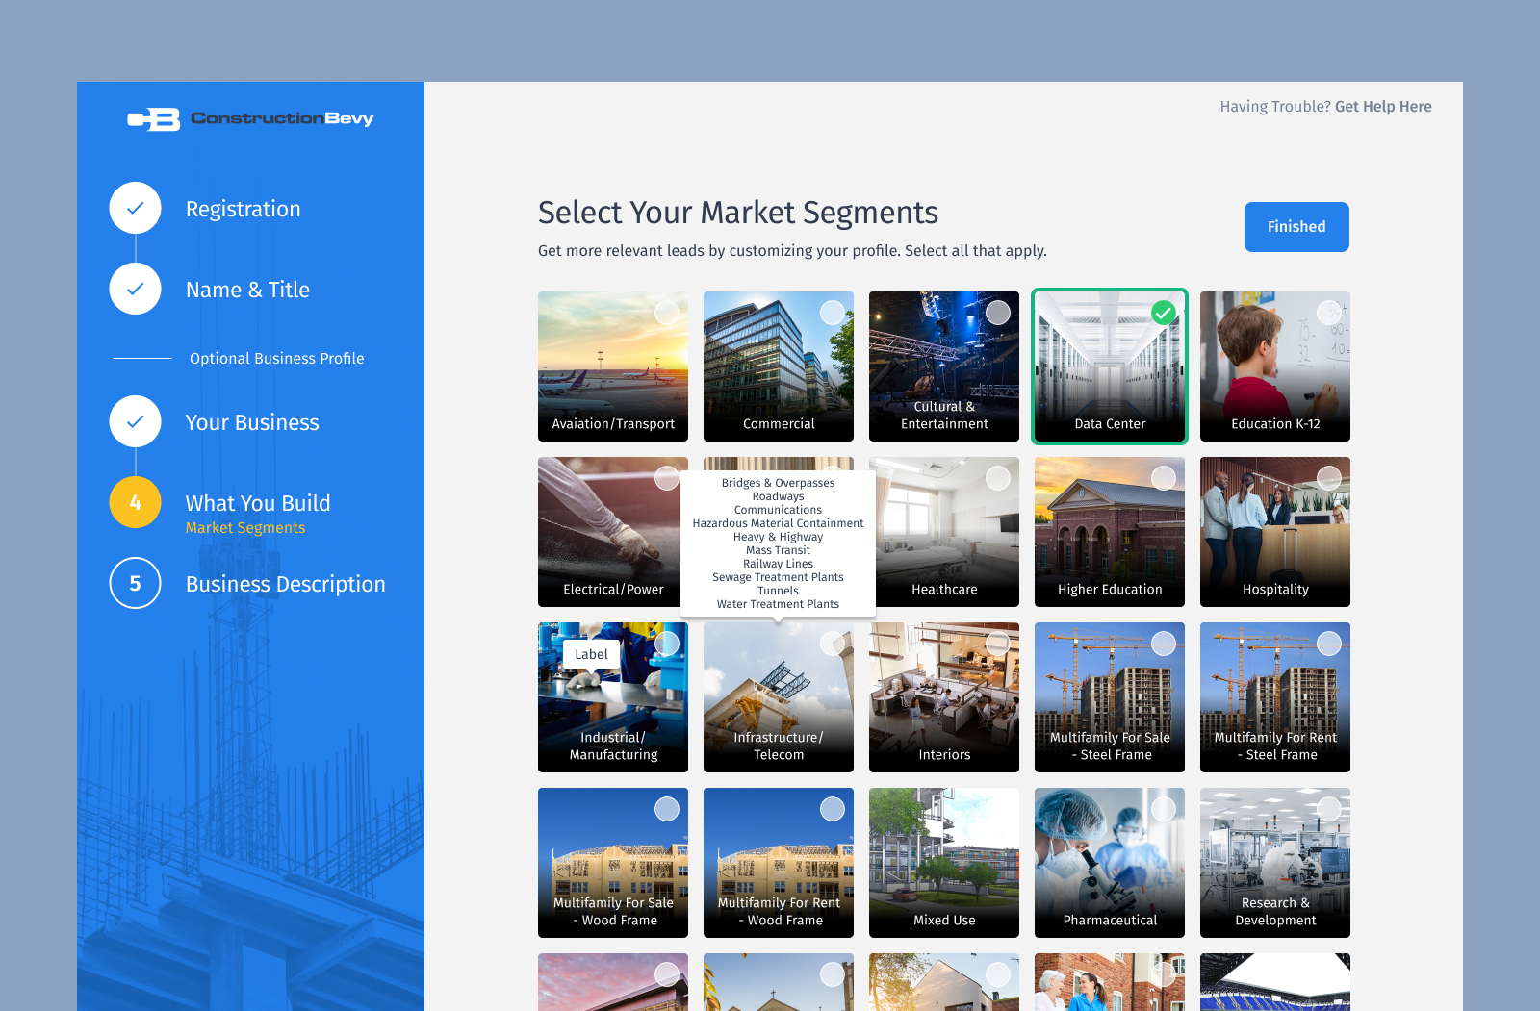Image resolution: width=1540 pixels, height=1011 pixels.
Task: Toggle Pharmaceutical selection circle
Action: [x=1164, y=809]
